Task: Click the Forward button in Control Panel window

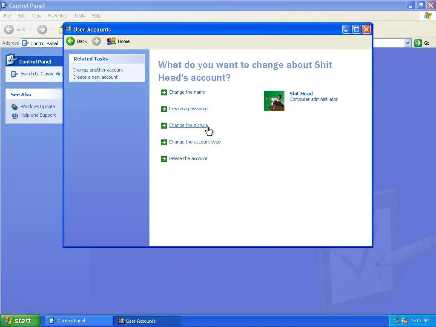Action: [42, 29]
